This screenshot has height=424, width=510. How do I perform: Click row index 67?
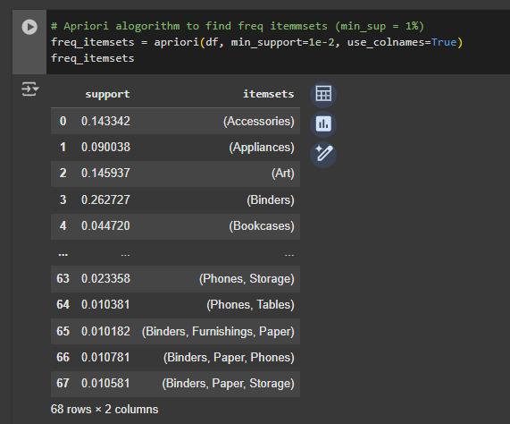(63, 383)
